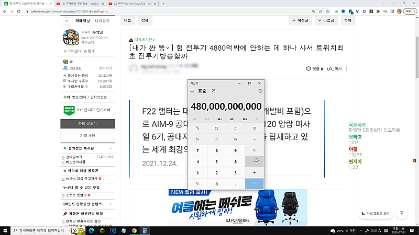Click the divide key on the calculator
This screenshot has width=419, height=235.
pyautogui.click(x=254, y=139)
